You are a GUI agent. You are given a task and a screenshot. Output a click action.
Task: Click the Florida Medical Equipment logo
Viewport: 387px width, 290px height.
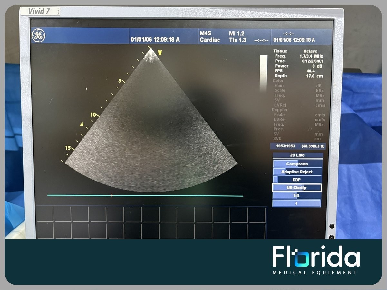coord(316,260)
